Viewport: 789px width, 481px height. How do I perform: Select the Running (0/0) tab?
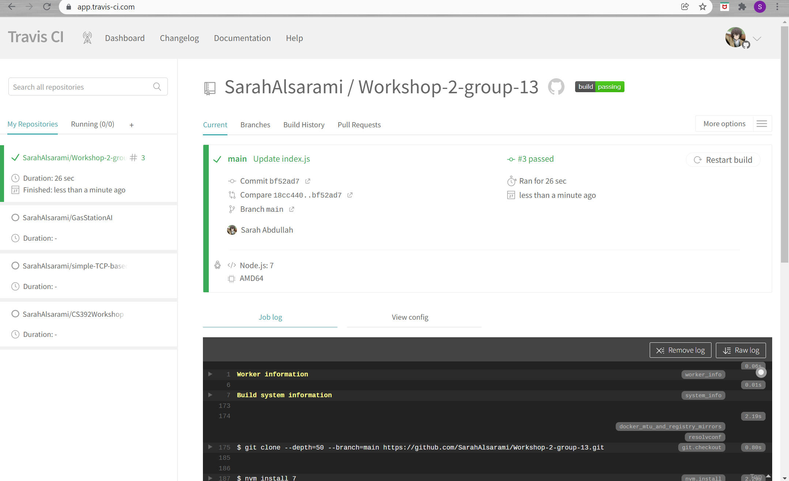click(x=93, y=124)
